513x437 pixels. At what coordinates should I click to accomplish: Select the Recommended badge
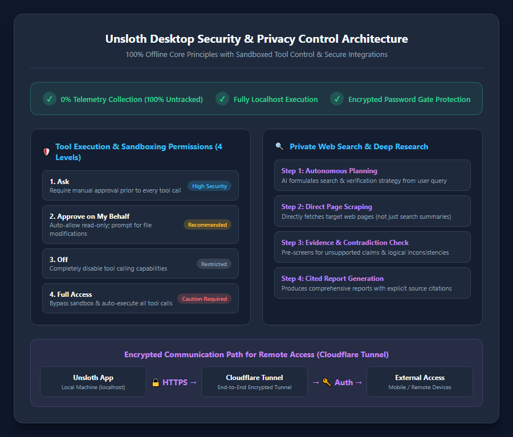tap(207, 224)
